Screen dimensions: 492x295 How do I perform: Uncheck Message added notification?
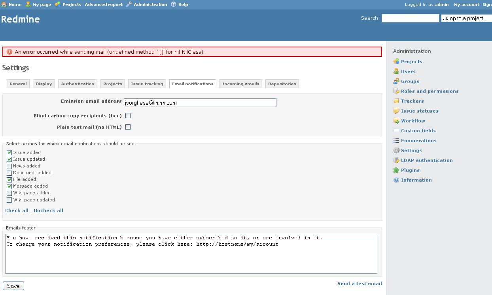click(9, 186)
